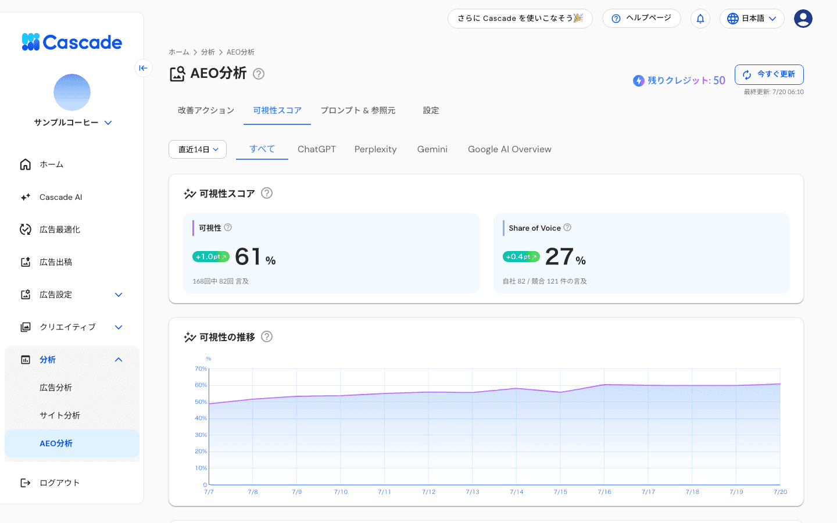This screenshot has height=523, width=837.
Task: Click the lightning credit icon
Action: coord(639,81)
